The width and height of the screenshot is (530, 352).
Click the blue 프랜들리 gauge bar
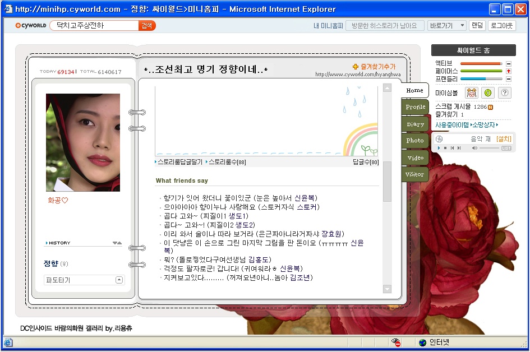(481, 78)
